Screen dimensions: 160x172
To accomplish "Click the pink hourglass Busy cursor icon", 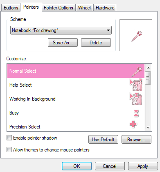I will (x=136, y=113).
